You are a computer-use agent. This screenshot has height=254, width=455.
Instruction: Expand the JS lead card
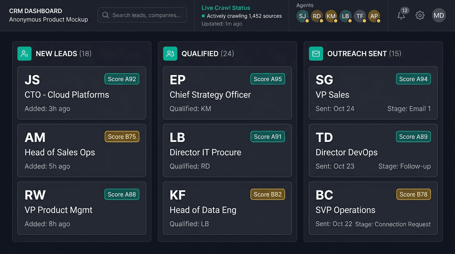click(x=82, y=93)
